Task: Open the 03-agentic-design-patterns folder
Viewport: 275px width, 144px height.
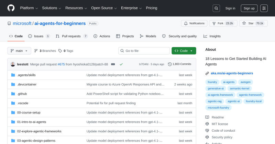Action: (36, 141)
